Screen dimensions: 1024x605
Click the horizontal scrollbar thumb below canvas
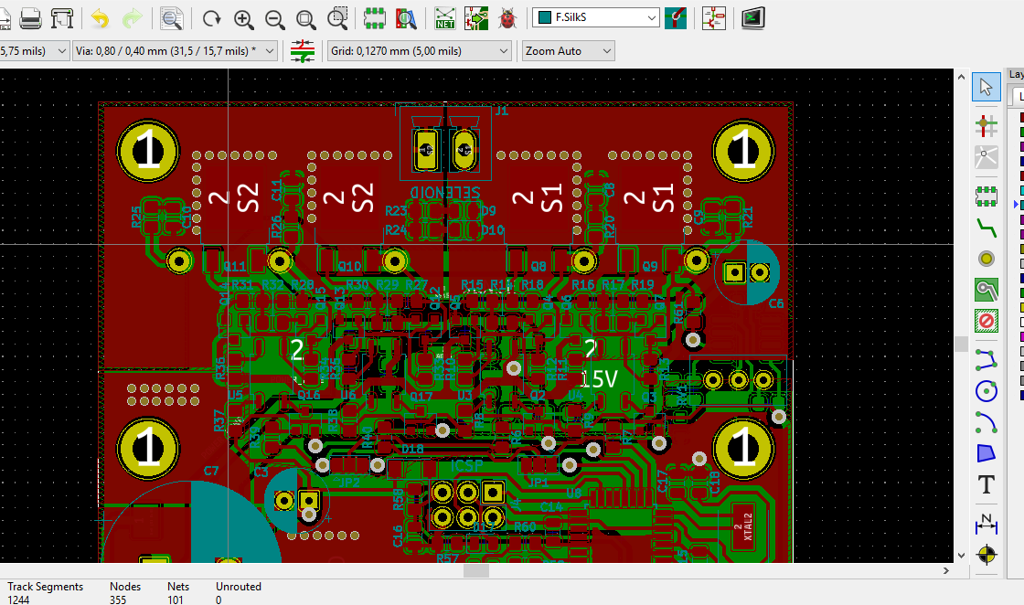[475, 570]
